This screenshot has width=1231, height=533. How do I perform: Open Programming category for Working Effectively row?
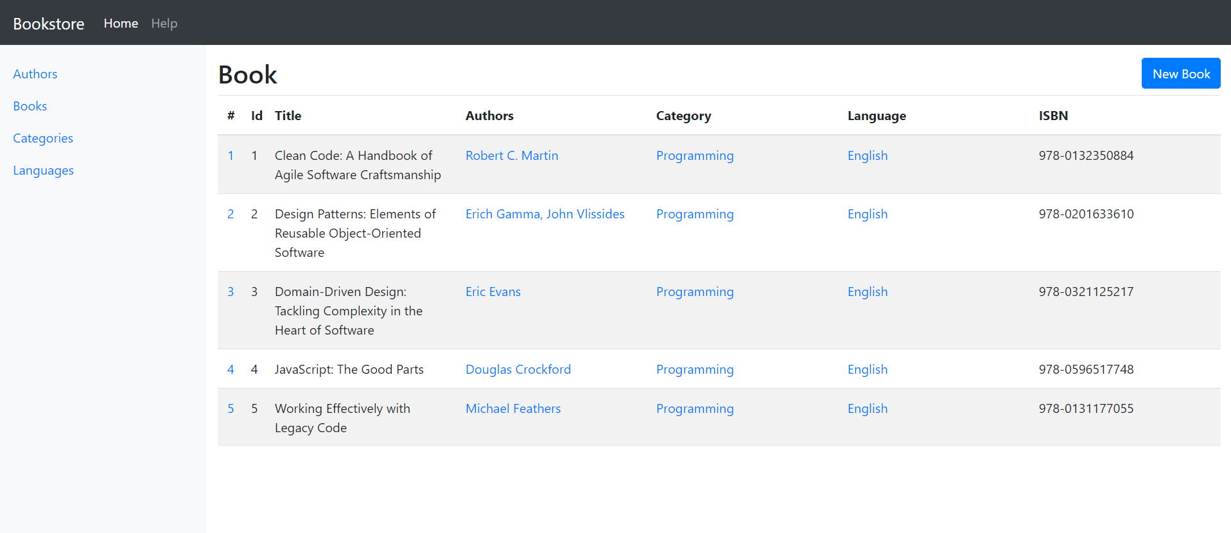coord(694,408)
